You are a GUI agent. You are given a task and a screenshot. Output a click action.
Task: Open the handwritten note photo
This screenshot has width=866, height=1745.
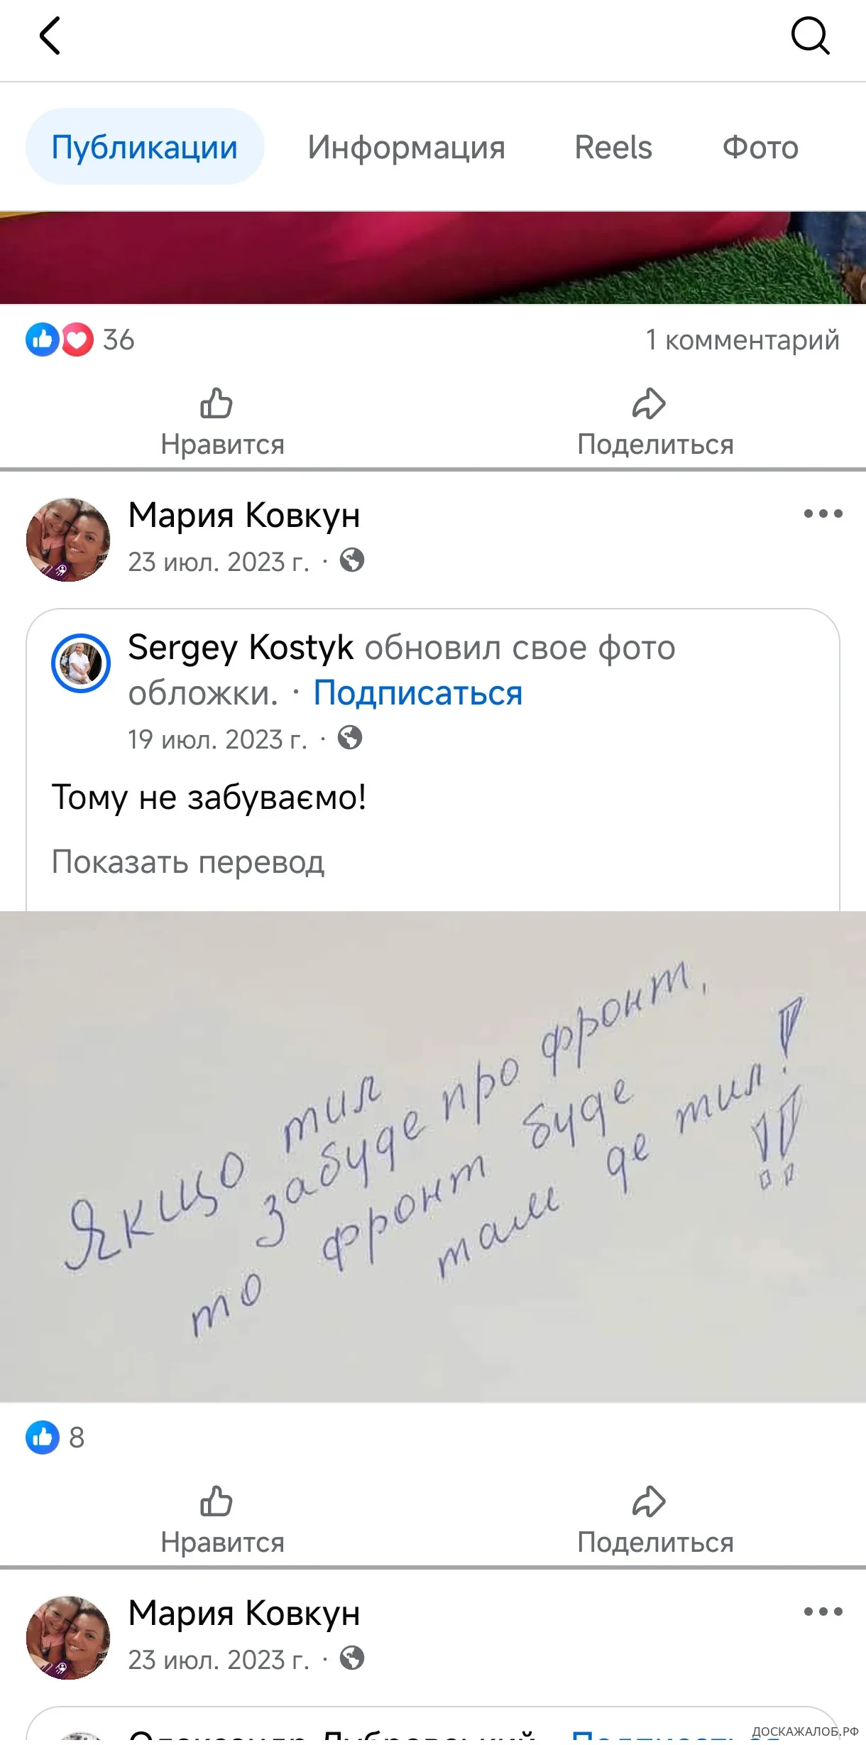coord(433,1156)
